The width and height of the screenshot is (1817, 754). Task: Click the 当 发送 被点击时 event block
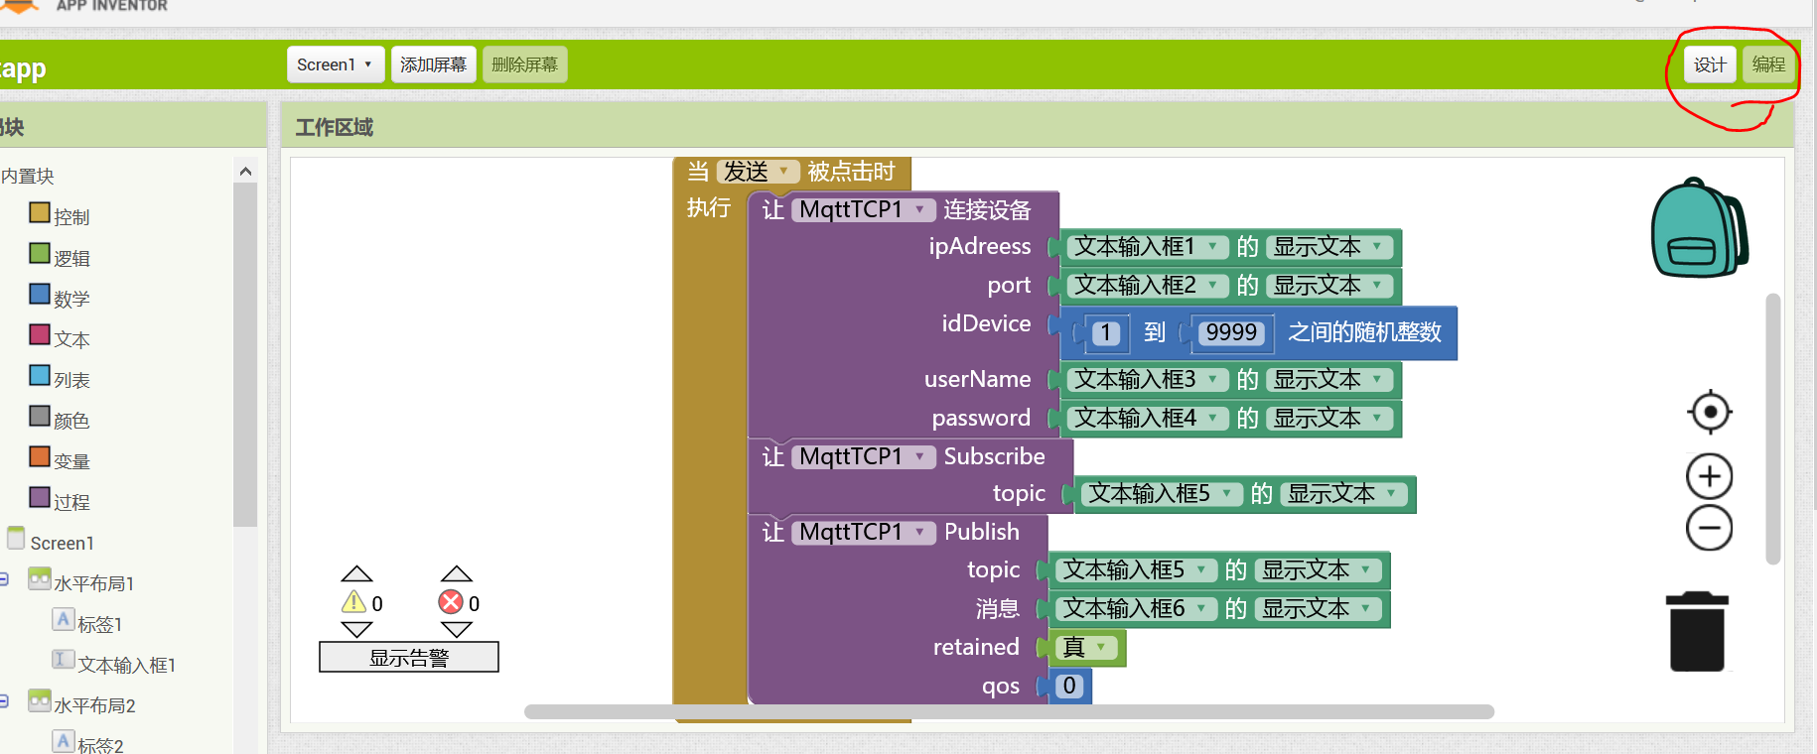tap(791, 172)
